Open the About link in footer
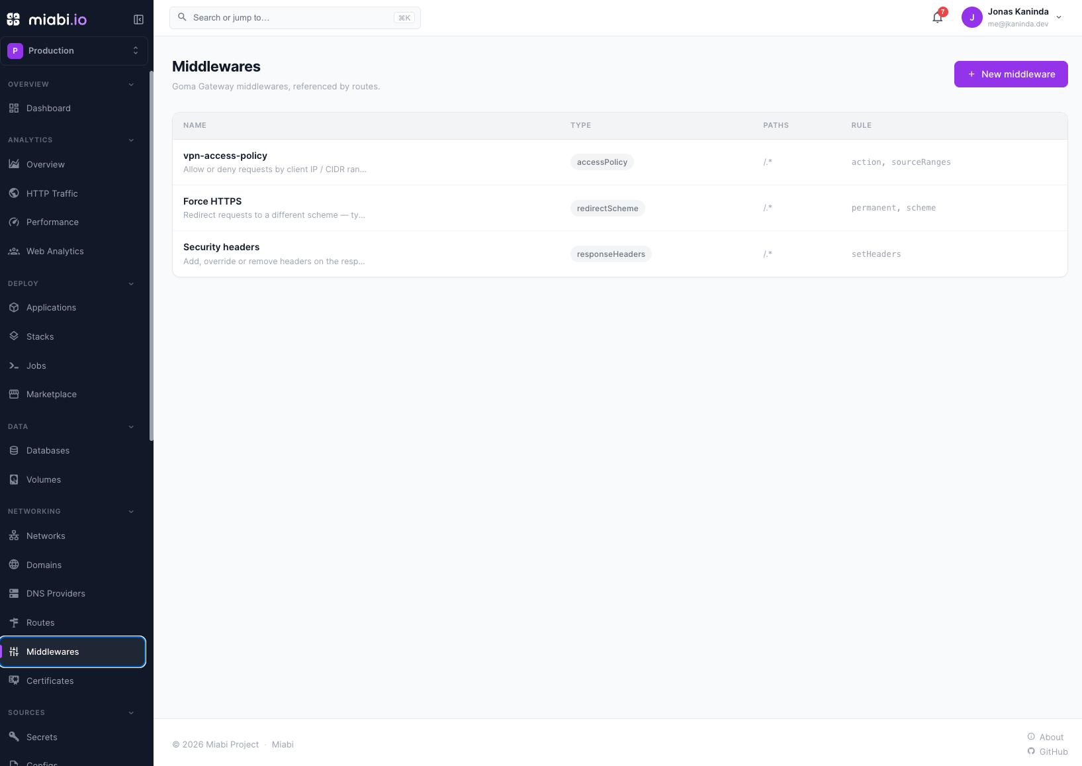The image size is (1082, 766). tap(1046, 737)
